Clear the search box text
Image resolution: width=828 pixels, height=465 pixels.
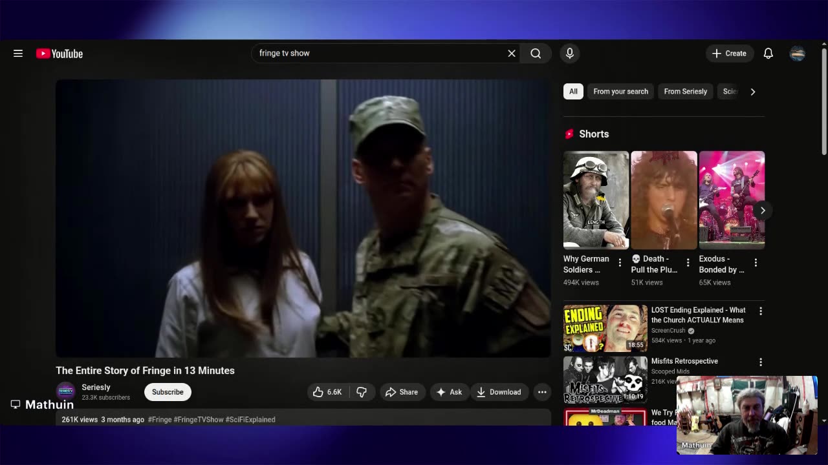pyautogui.click(x=512, y=54)
